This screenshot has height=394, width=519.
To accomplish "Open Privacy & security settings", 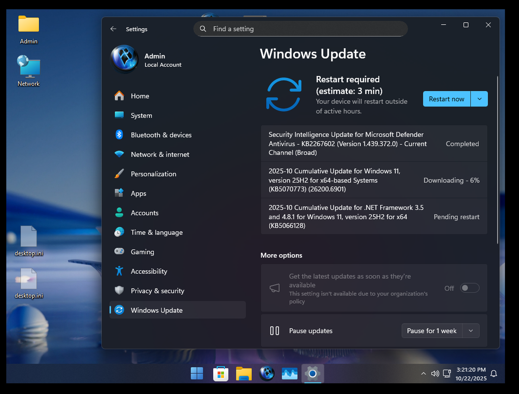I will [177, 291].
